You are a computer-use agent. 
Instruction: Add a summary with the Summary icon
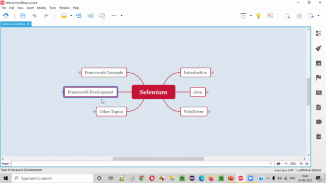point(102,16)
